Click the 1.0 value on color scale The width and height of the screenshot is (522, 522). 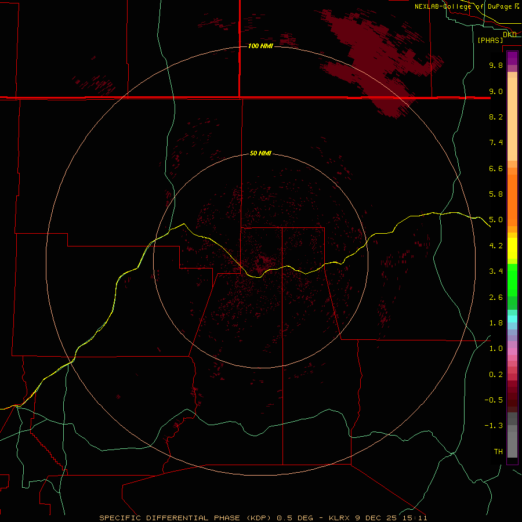pyautogui.click(x=496, y=349)
